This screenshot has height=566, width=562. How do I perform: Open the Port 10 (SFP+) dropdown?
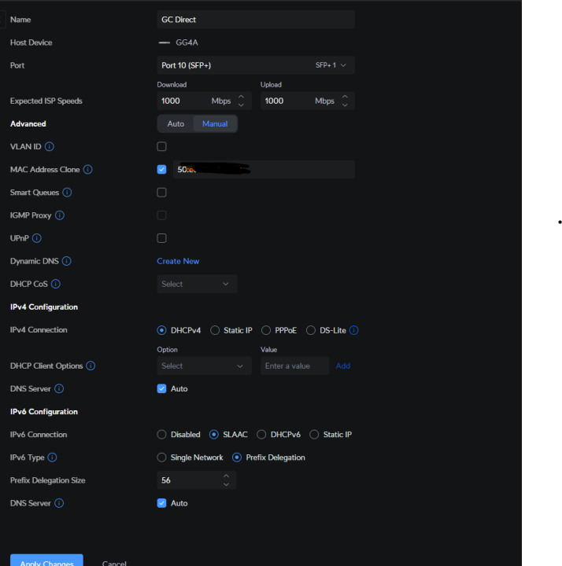coord(256,65)
